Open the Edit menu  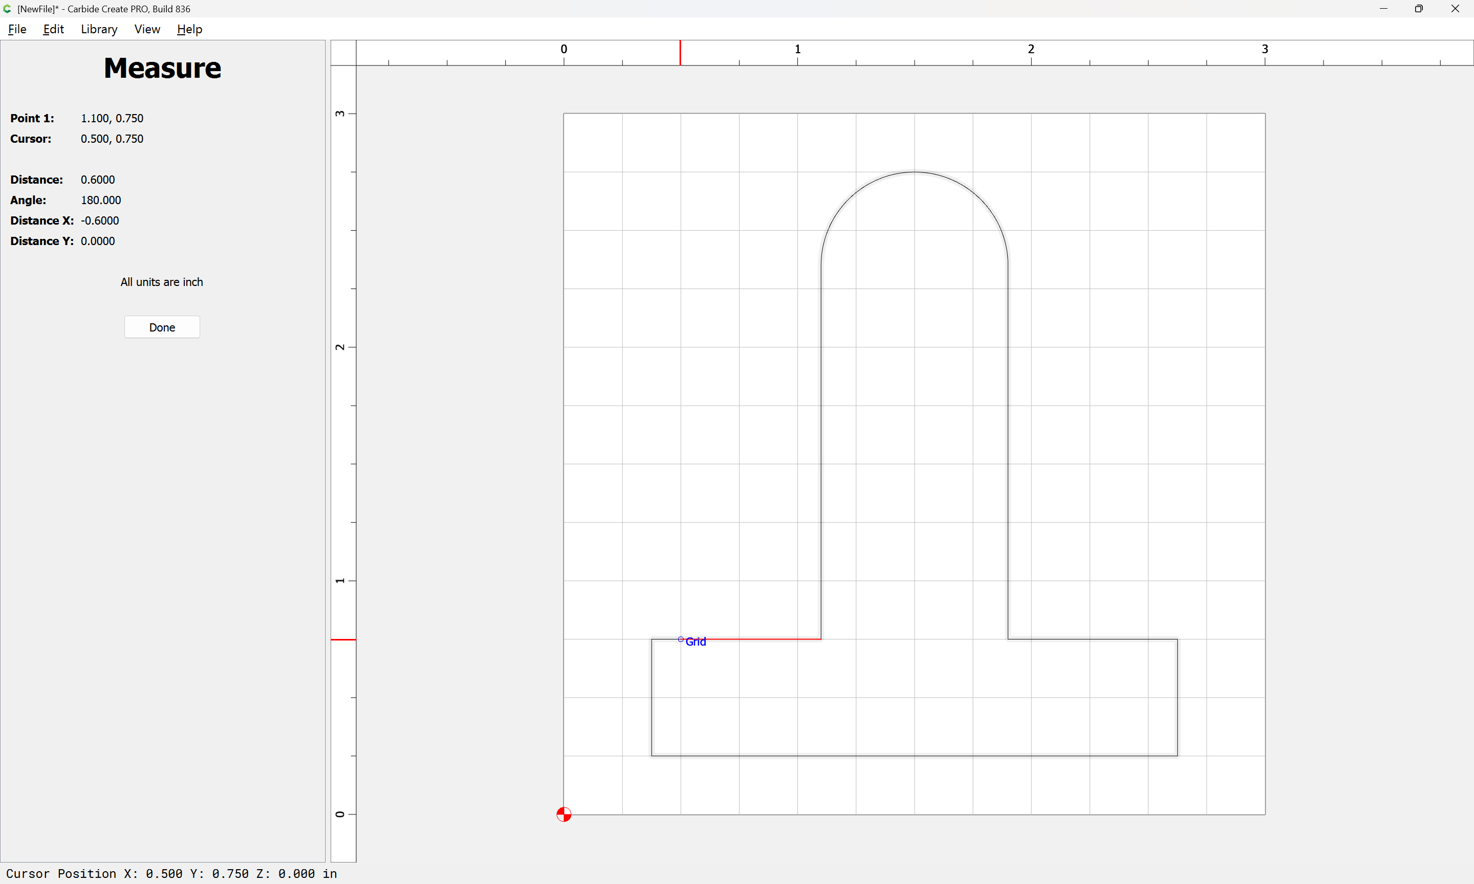point(53,29)
